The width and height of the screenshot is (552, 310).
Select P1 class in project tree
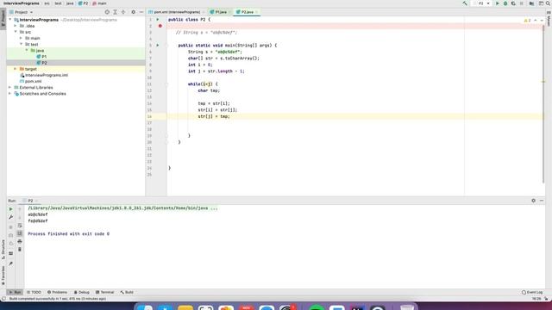pyautogui.click(x=41, y=57)
